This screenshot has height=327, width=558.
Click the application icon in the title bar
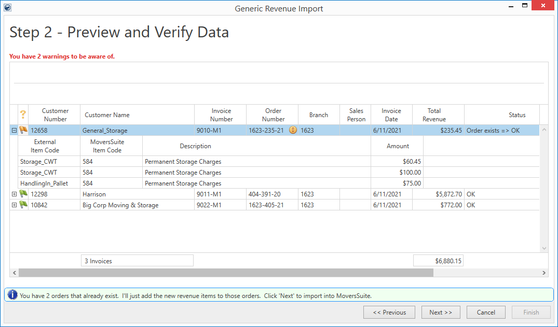[7, 8]
